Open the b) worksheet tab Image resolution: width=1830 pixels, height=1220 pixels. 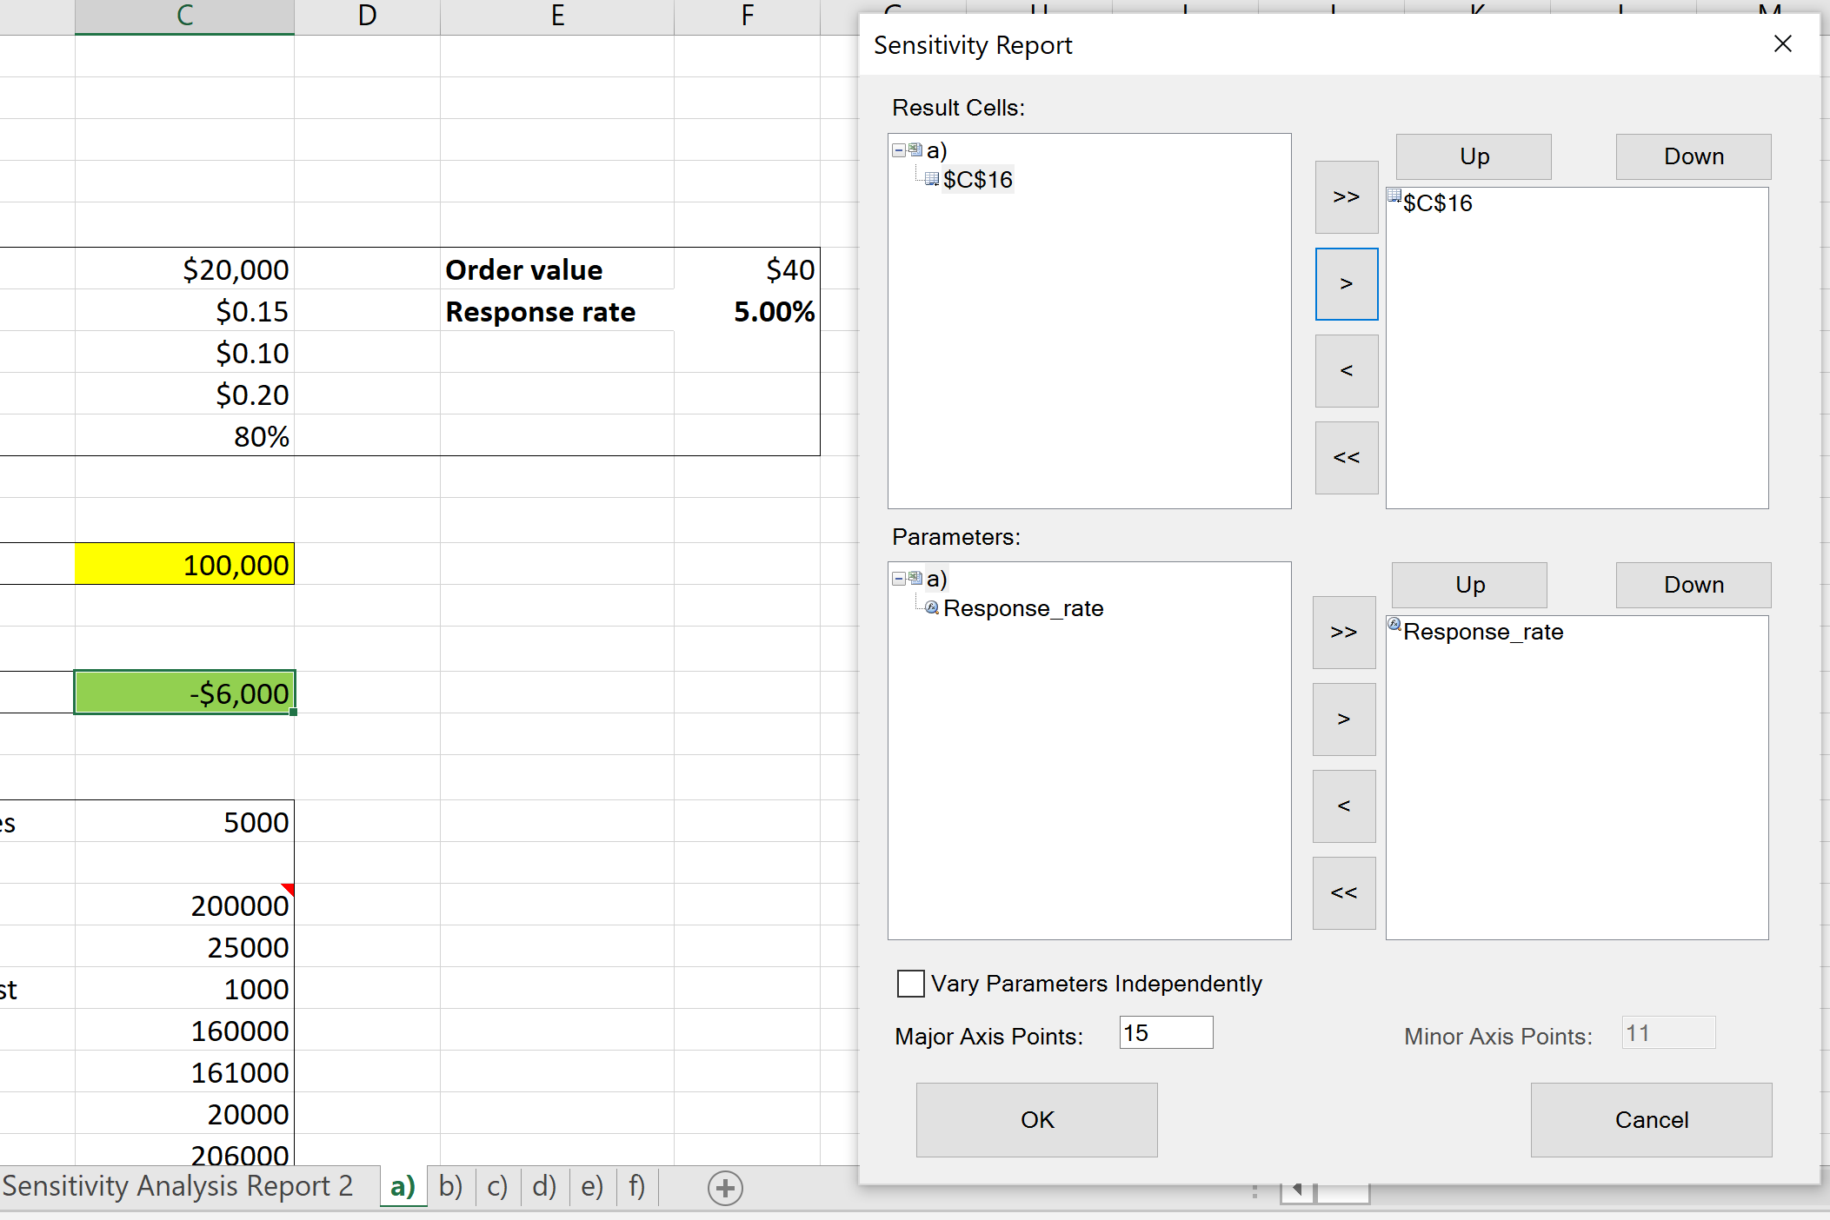(449, 1187)
